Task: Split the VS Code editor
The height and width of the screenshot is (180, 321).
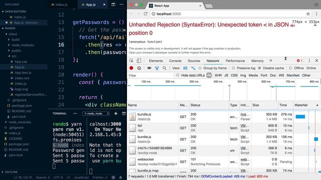Action: pos(113,4)
